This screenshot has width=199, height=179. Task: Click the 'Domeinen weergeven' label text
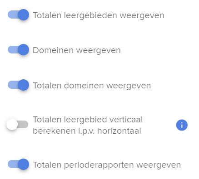pos(77,50)
